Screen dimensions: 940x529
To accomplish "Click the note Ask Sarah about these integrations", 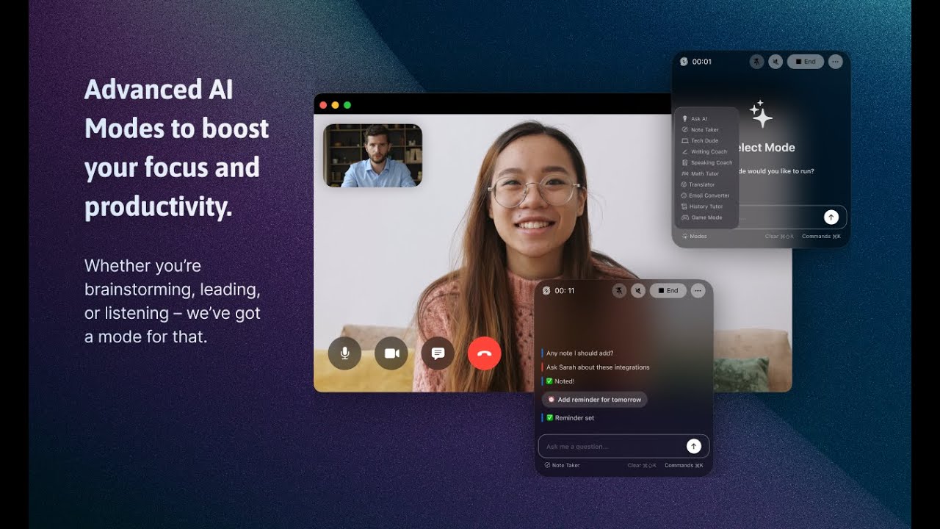I will pyautogui.click(x=598, y=367).
